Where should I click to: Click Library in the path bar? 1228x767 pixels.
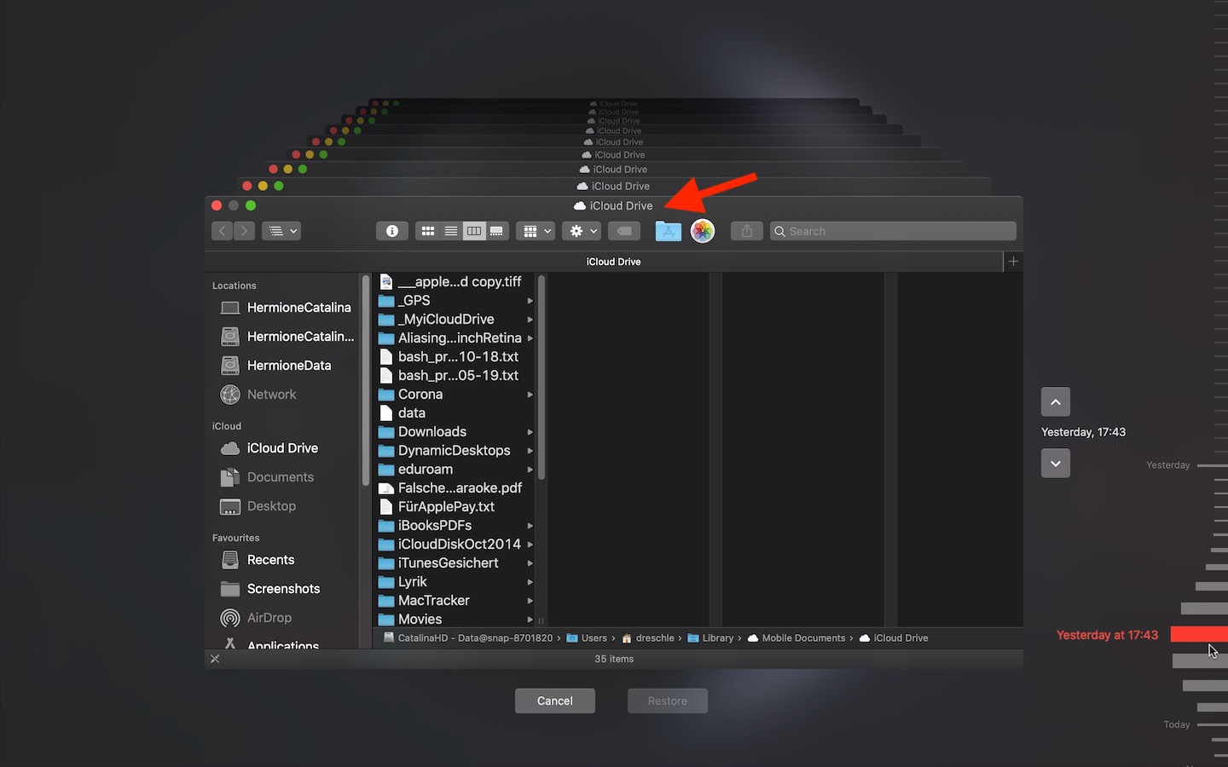point(710,638)
